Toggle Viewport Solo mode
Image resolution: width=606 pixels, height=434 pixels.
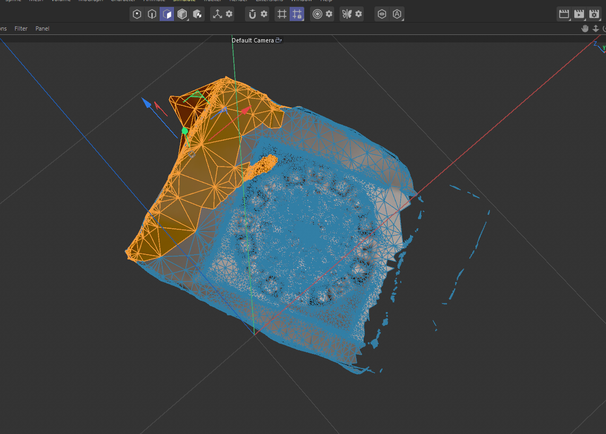[x=382, y=14]
